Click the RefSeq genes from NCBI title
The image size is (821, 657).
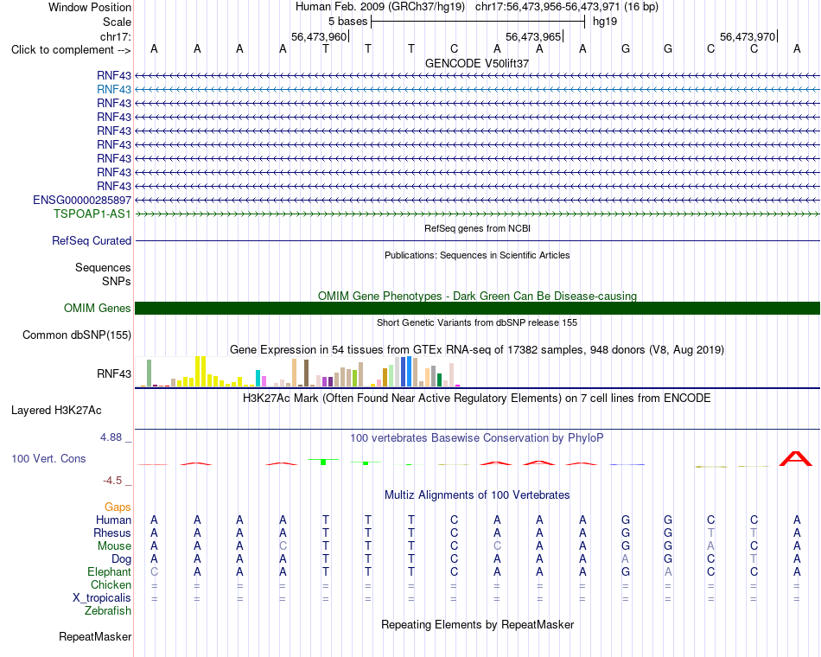click(477, 228)
